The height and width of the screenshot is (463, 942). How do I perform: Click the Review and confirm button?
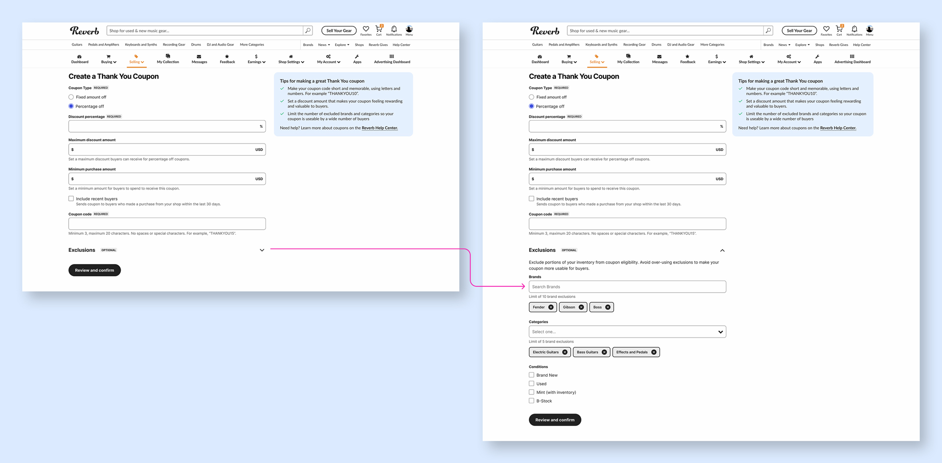(x=94, y=270)
